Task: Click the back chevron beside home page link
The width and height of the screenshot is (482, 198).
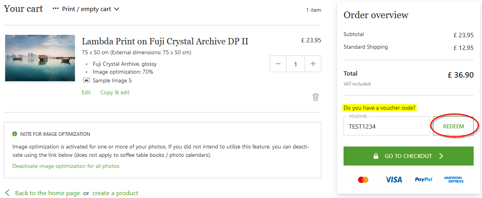Action: (x=7, y=193)
